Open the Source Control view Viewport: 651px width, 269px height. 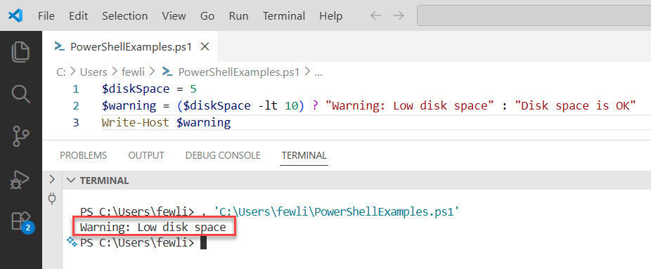21,136
